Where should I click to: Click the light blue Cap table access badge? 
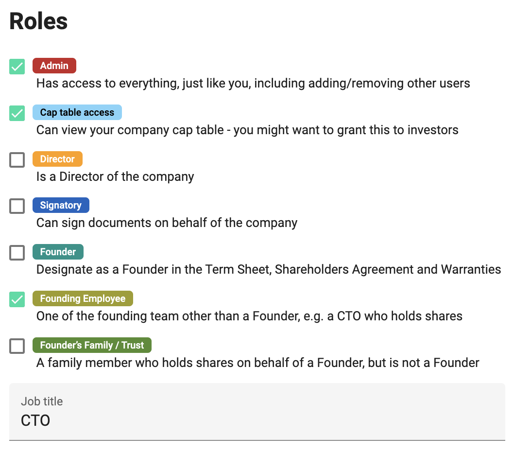[x=77, y=112]
